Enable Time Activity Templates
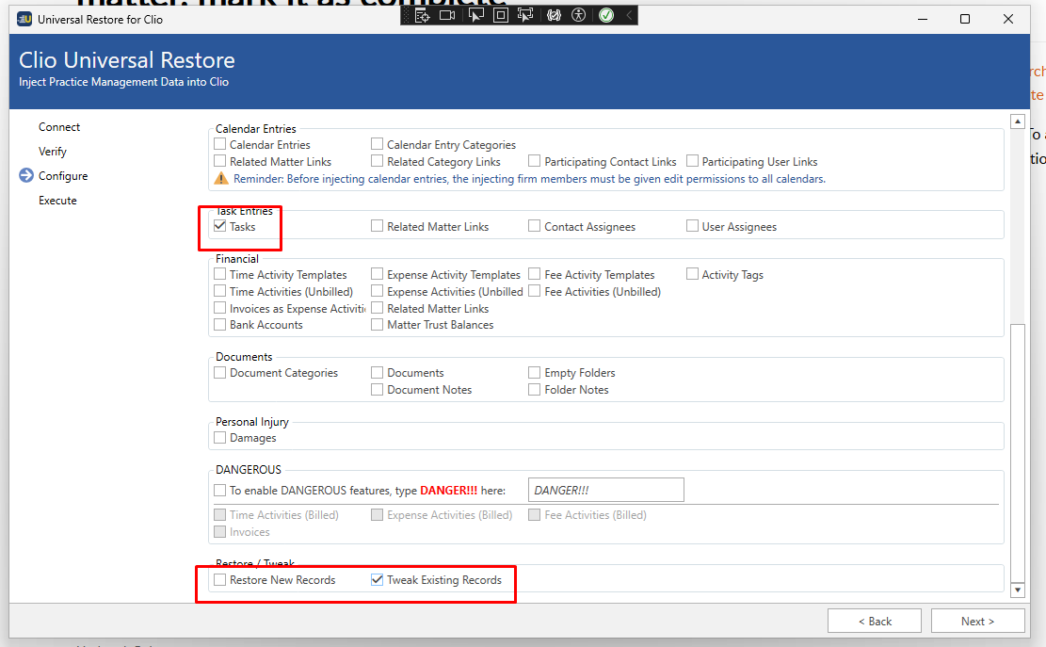Screen dimensions: 1046x647 click(219, 274)
